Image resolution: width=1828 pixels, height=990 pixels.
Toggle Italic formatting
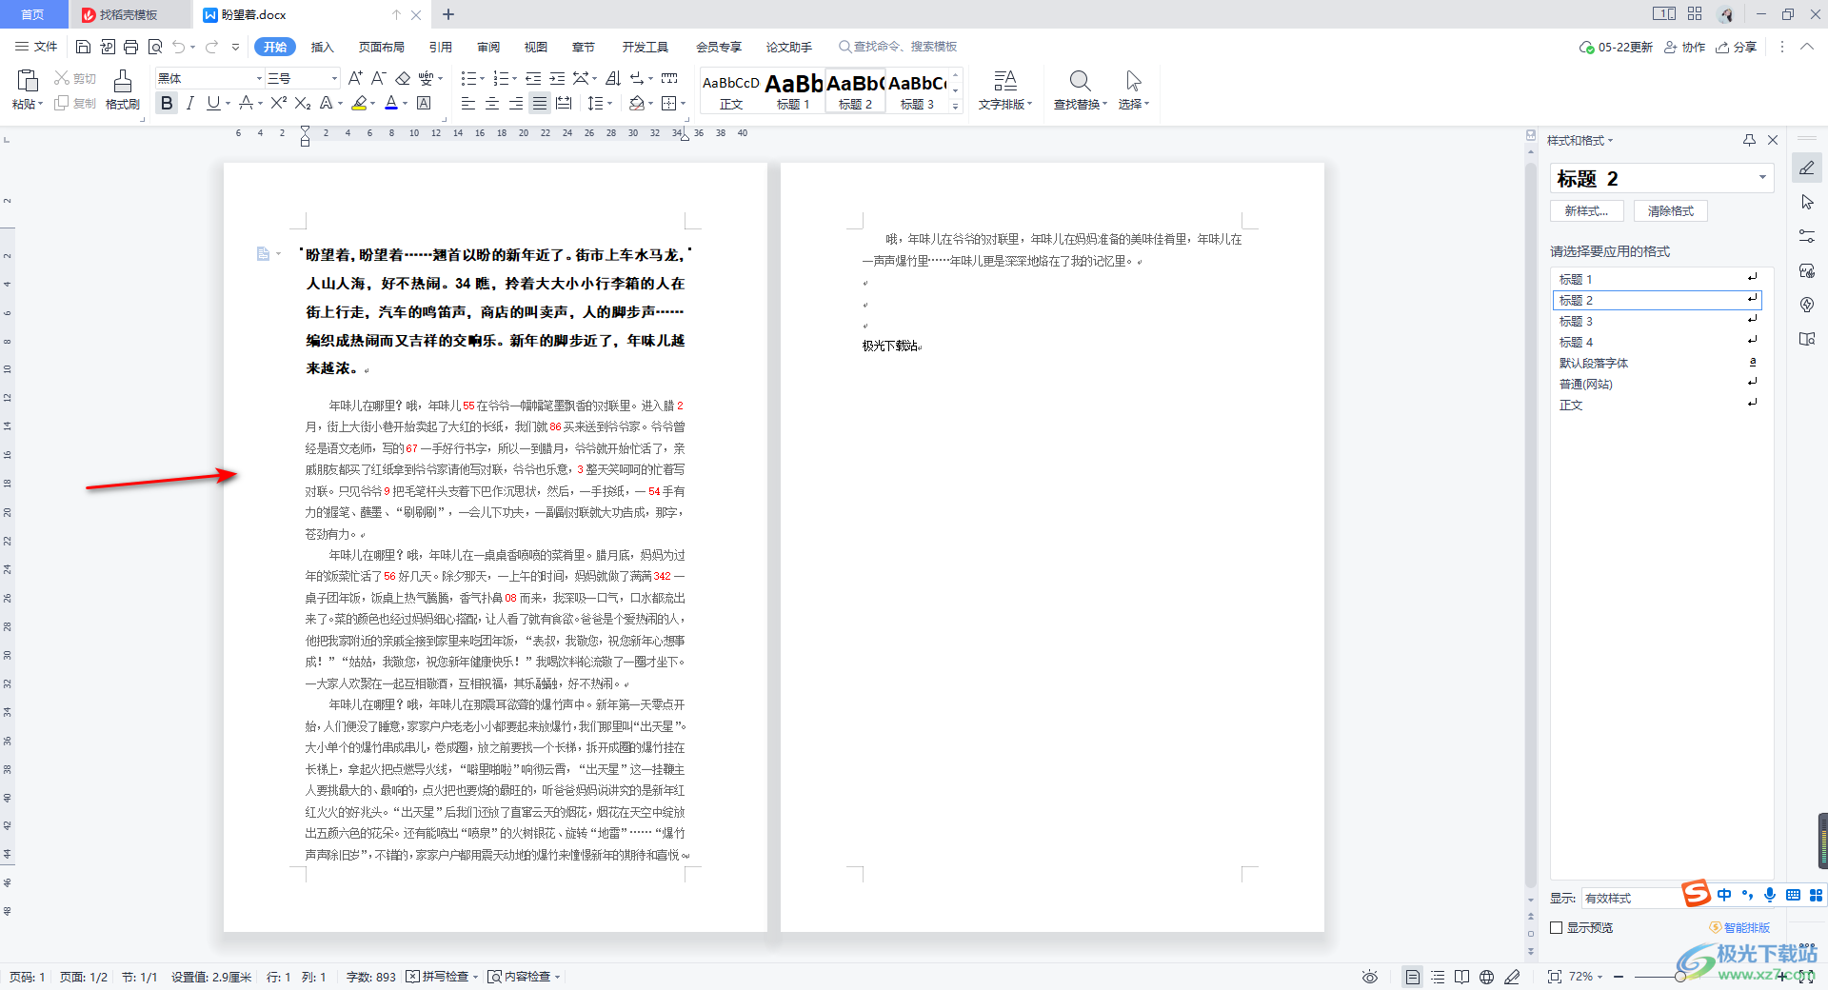190,103
